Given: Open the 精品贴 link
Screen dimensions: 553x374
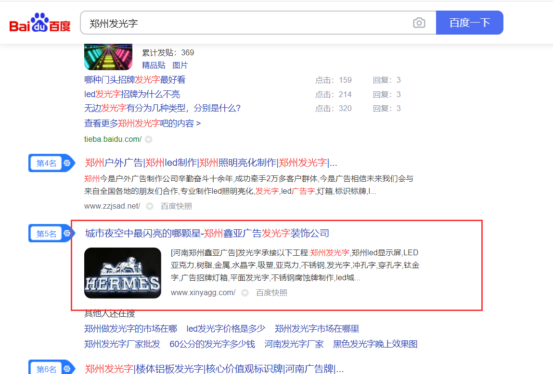Looking at the screenshot, I should 154,65.
